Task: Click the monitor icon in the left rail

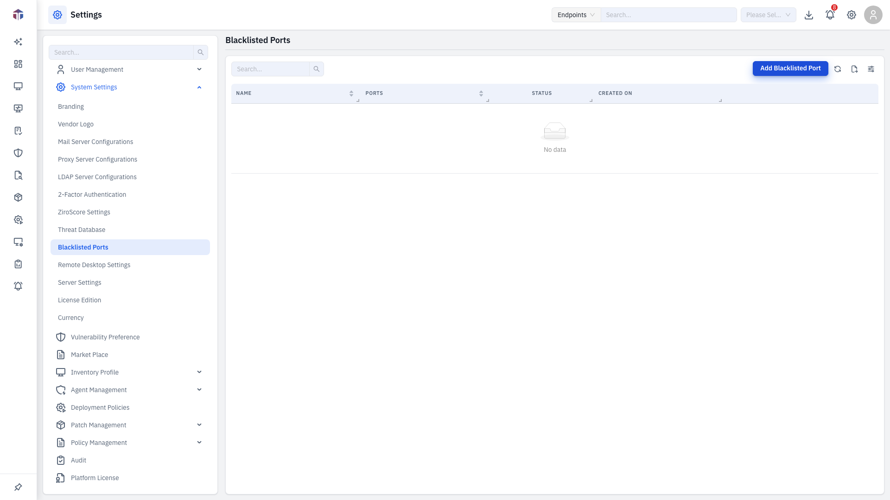Action: (18, 86)
